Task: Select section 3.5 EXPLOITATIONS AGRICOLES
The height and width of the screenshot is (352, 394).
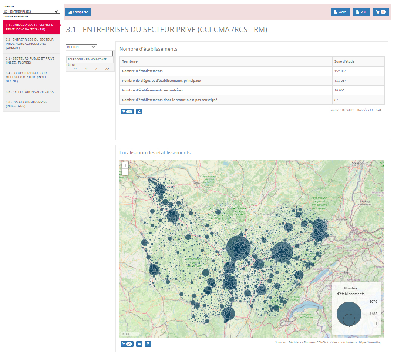Action: coord(31,91)
